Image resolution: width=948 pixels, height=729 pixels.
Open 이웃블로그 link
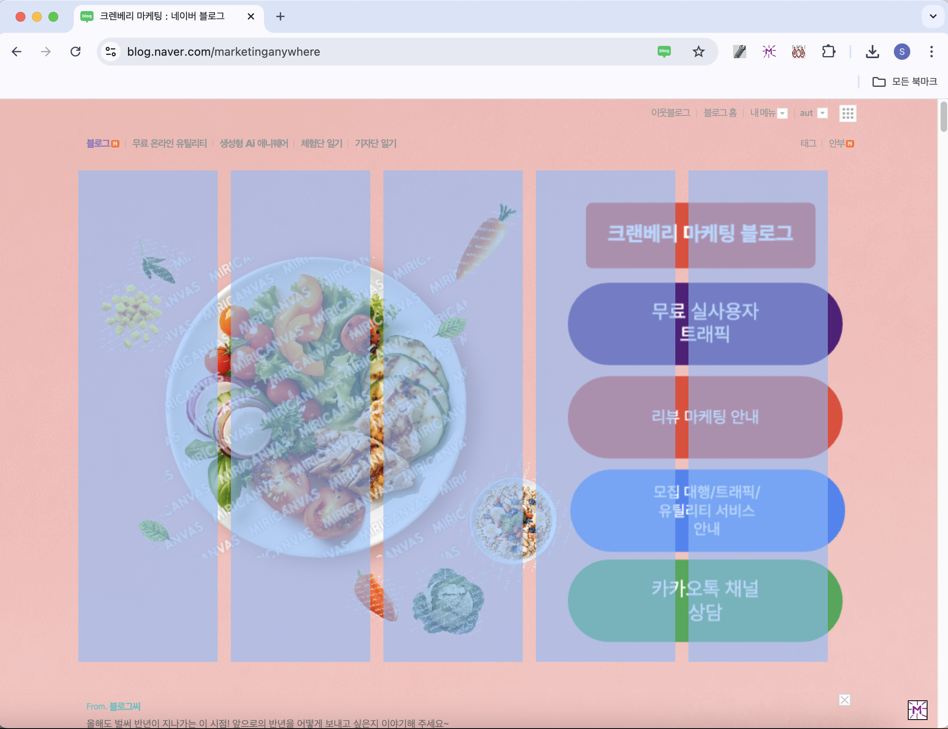(670, 113)
